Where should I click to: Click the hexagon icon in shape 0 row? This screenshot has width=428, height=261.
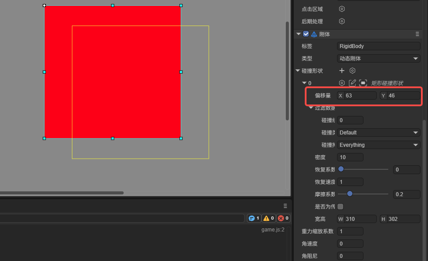(342, 83)
